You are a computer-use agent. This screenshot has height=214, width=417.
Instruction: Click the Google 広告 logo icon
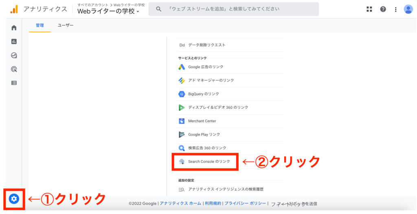point(182,67)
